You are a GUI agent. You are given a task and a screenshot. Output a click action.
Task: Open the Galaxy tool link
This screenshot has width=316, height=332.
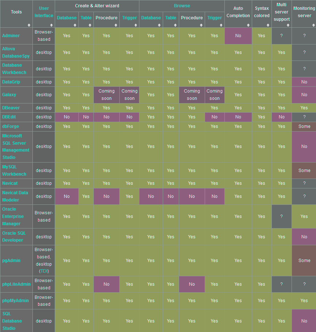pyautogui.click(x=9, y=95)
